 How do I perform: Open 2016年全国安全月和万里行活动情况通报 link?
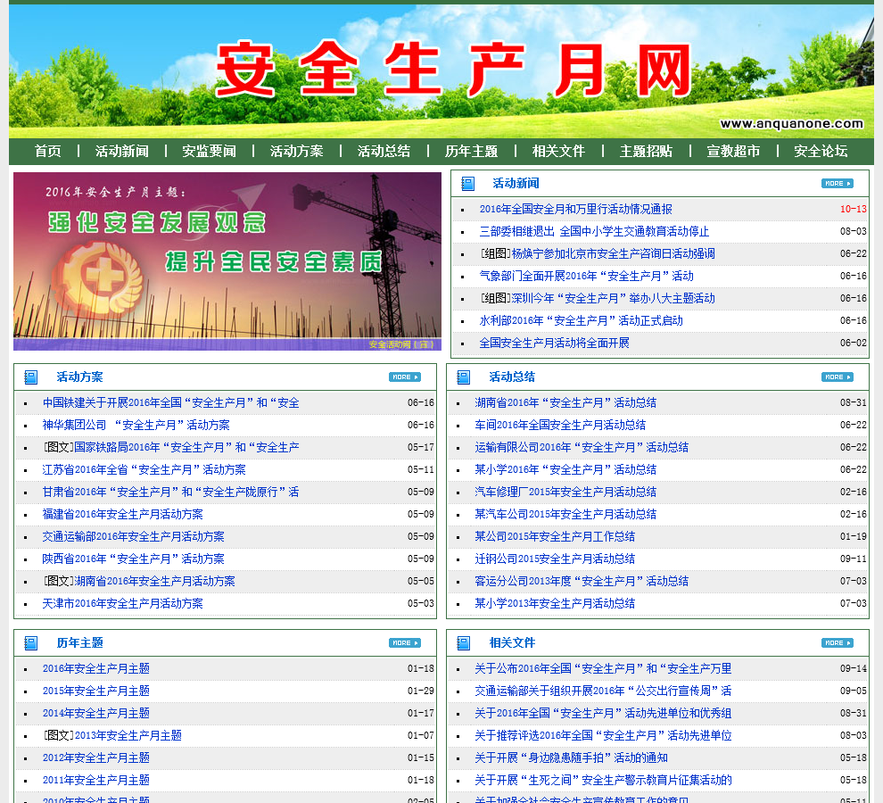pyautogui.click(x=575, y=209)
